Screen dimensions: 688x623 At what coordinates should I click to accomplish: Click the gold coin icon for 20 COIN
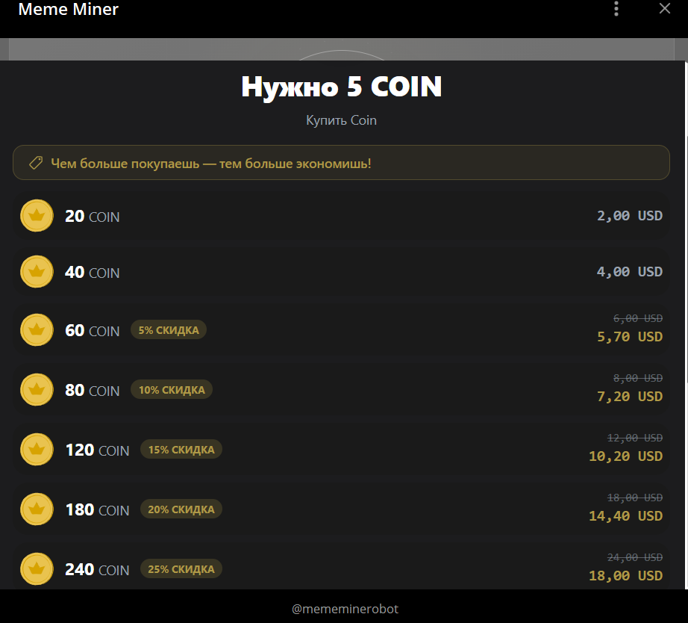pos(37,215)
